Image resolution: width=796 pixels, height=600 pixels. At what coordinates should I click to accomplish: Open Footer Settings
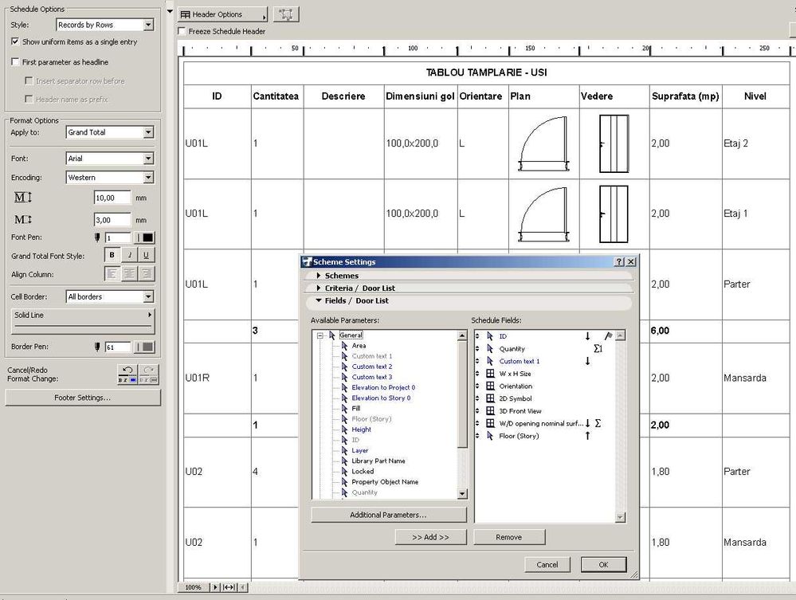coord(82,397)
